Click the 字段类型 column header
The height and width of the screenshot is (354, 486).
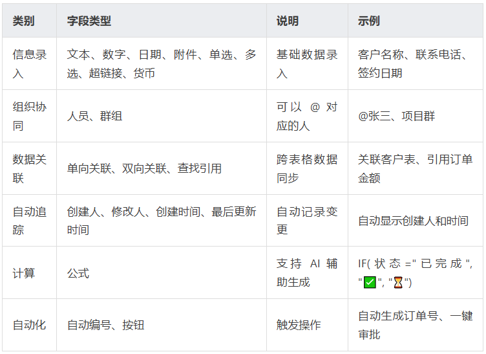point(162,21)
